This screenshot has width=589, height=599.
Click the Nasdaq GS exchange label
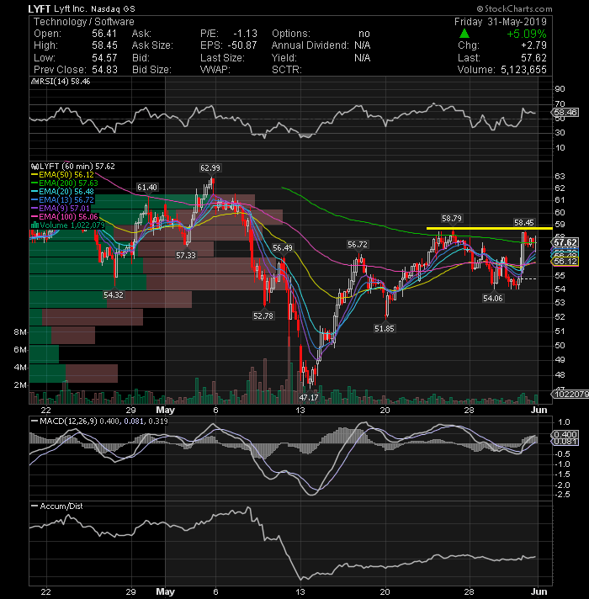tap(113, 8)
